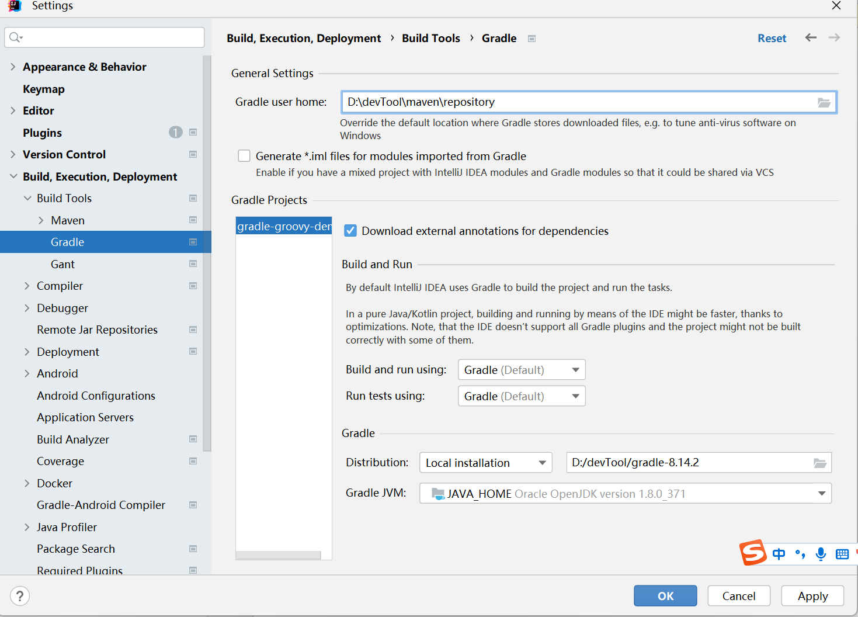Click the Plugins update count badge
The height and width of the screenshot is (617, 858).
point(175,133)
